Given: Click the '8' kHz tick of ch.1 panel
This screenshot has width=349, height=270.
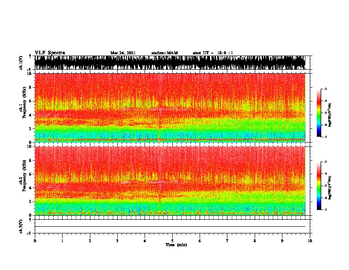Looking at the screenshot, I should pyautogui.click(x=31, y=87).
